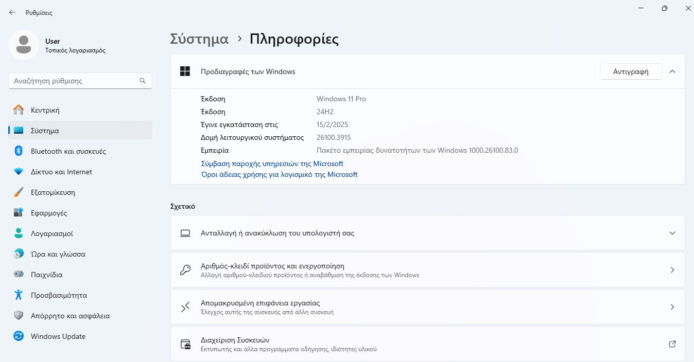This screenshot has height=362, width=694.
Task: Go to Εφαρμογές settings
Action: point(80,213)
